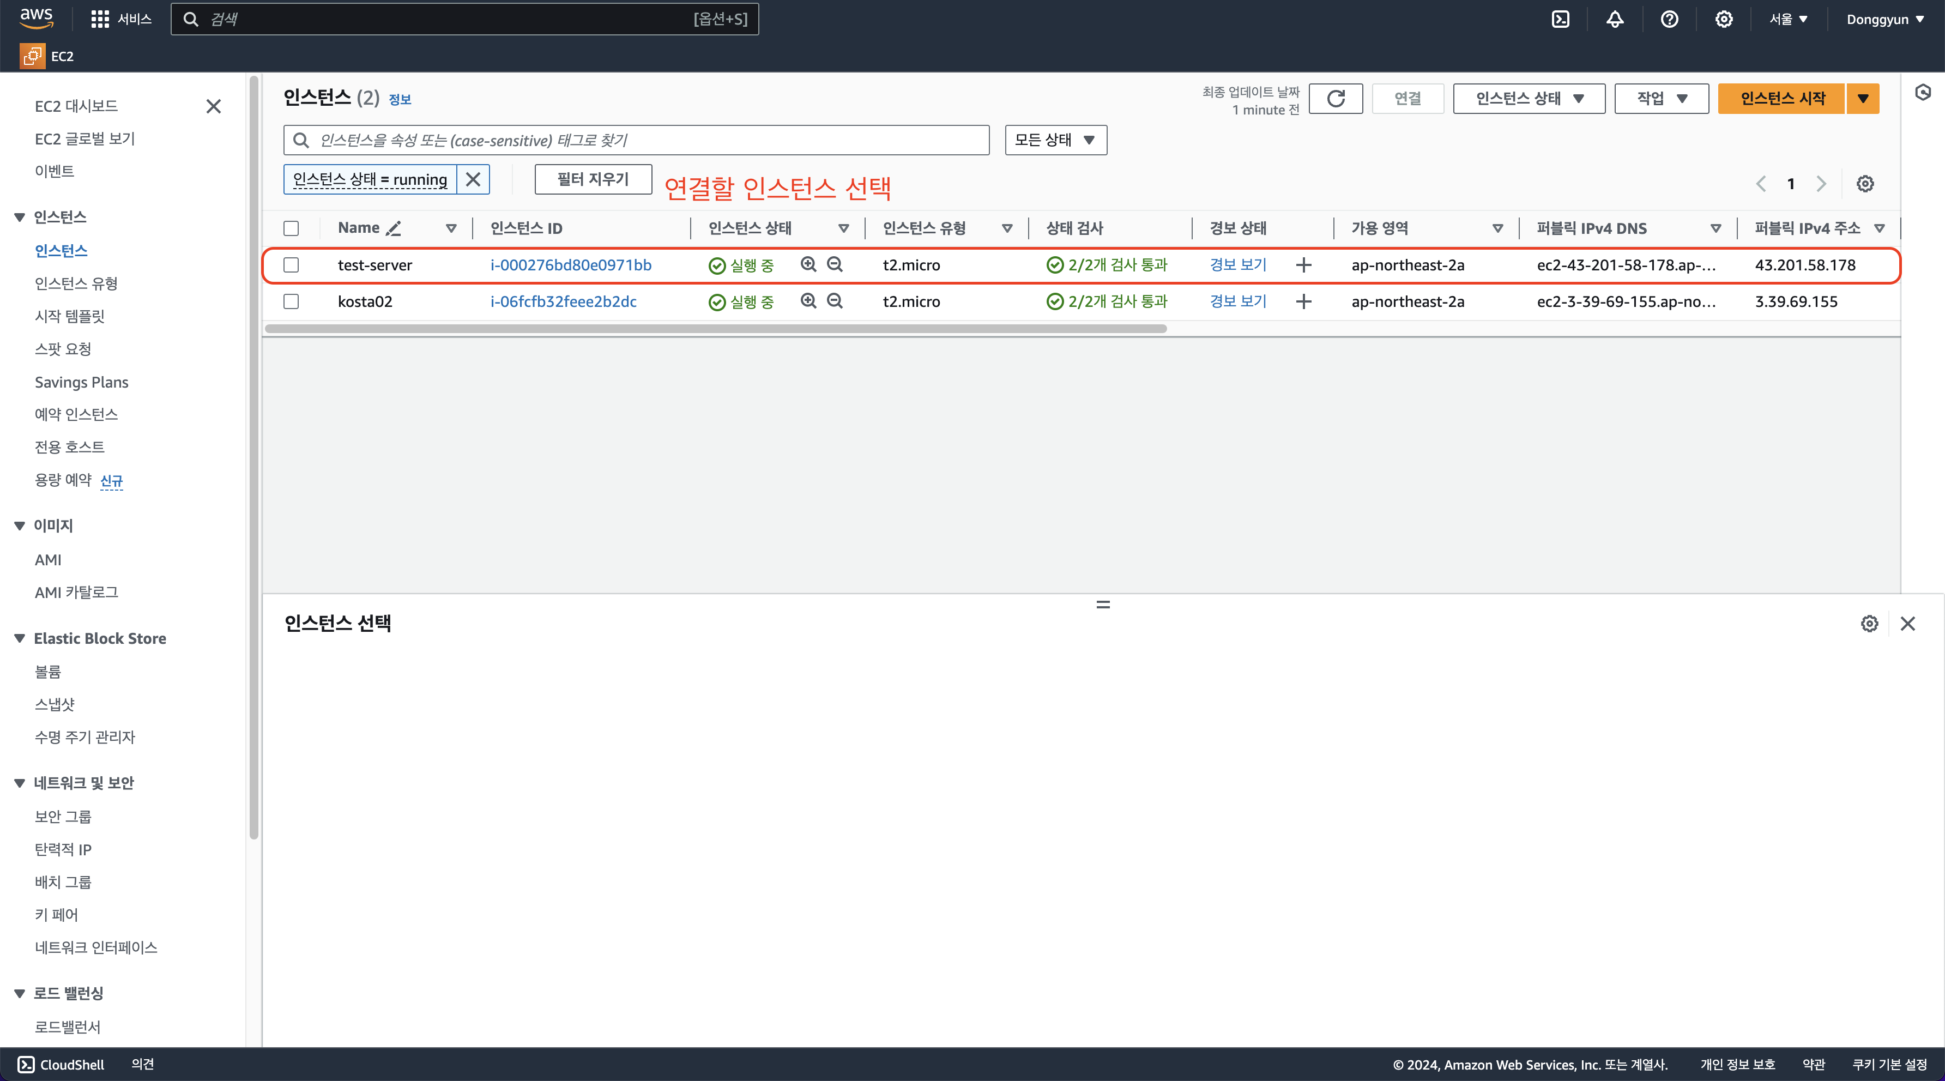Viewport: 1945px width, 1081px height.
Task: Open table preferences gear icon
Action: (x=1864, y=184)
